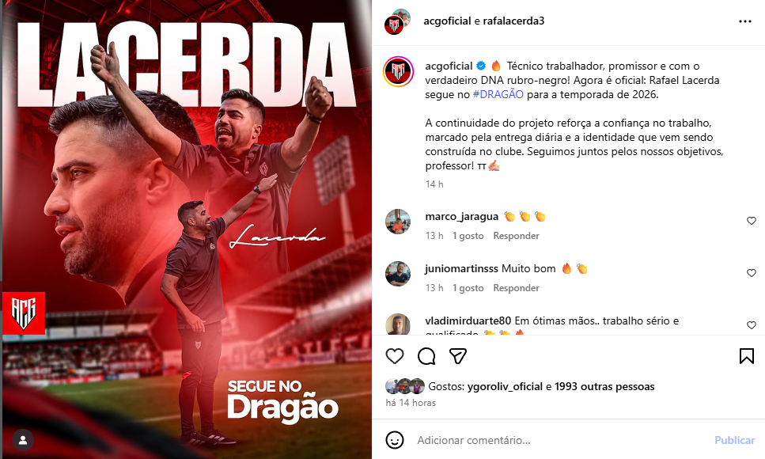765x459 pixels.
Task: Open acgoficial profile picture beside caption
Action: point(398,72)
